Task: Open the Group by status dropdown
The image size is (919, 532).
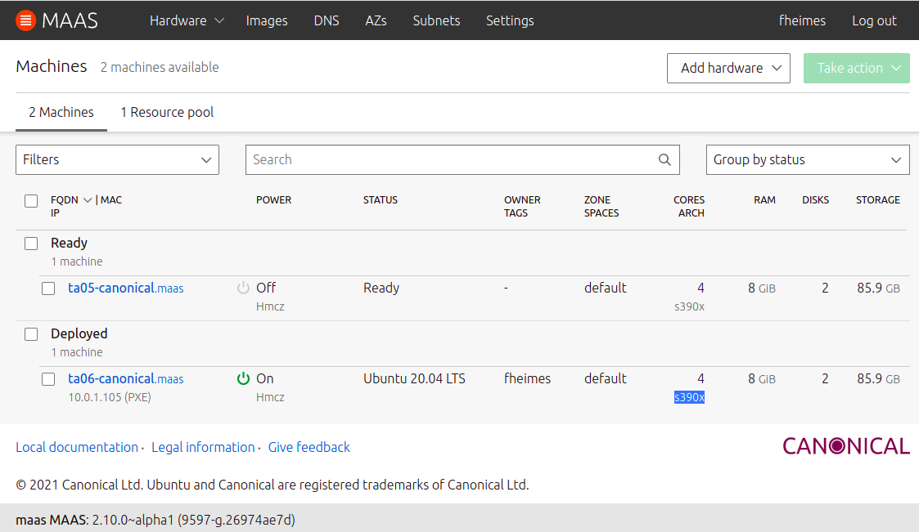Action: (807, 160)
